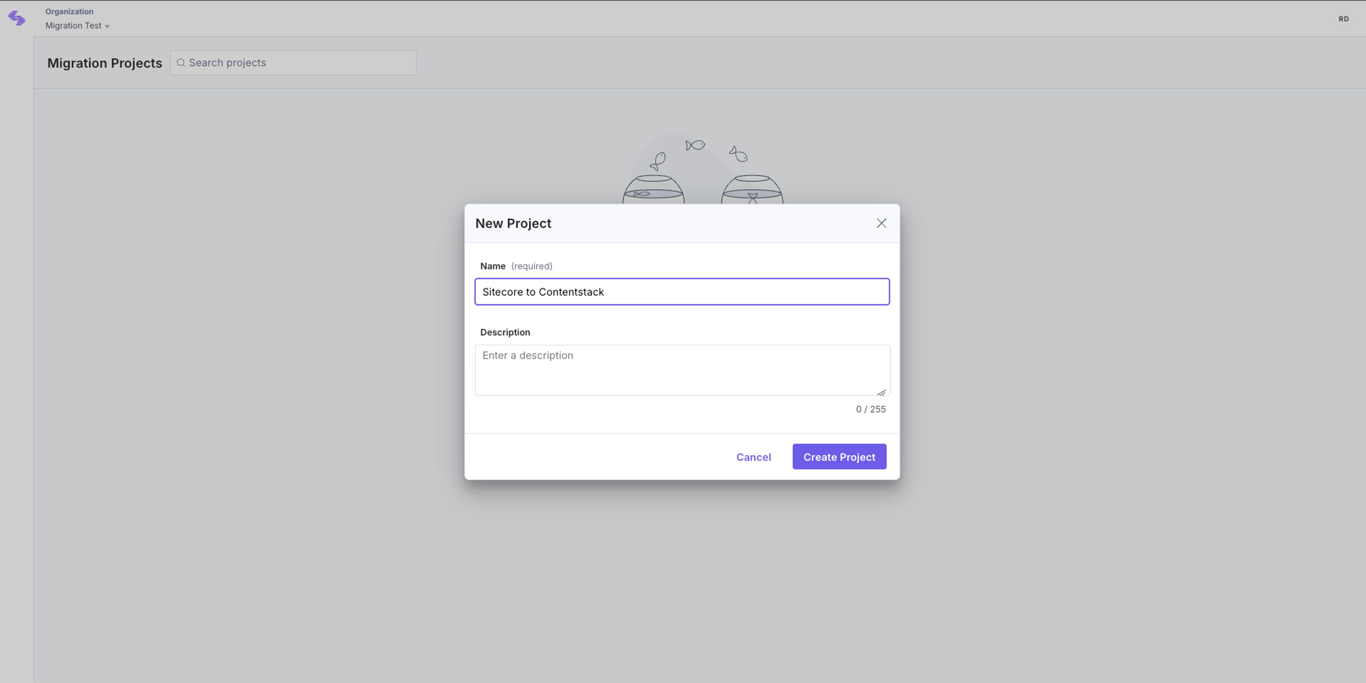Screen dimensions: 1366x683
Task: Click the jumping fish at illustration top
Action: point(695,145)
